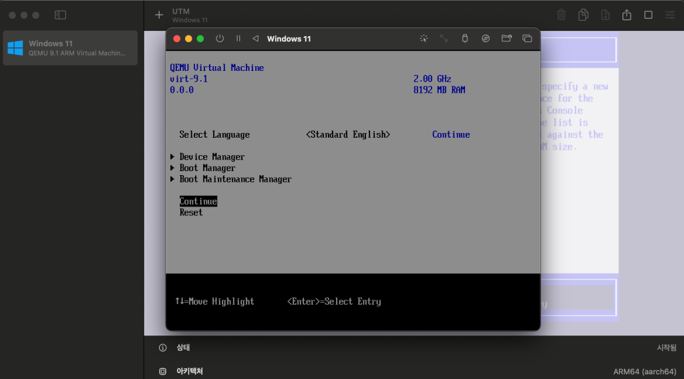Screen dimensions: 684x379
Task: Open Boot Maintenance Manager entry
Action: coord(236,179)
